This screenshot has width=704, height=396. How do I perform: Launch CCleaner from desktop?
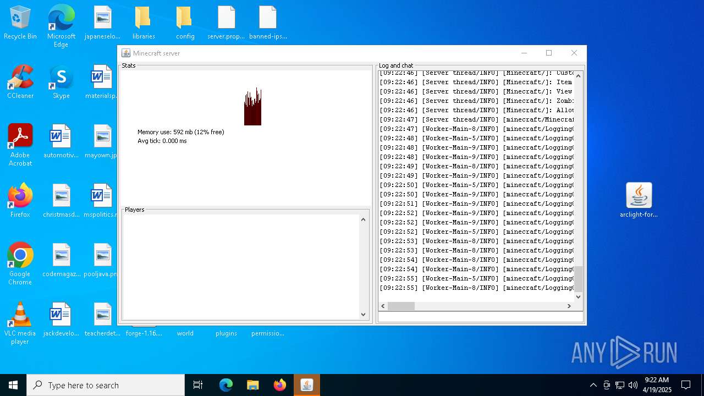coord(20,82)
